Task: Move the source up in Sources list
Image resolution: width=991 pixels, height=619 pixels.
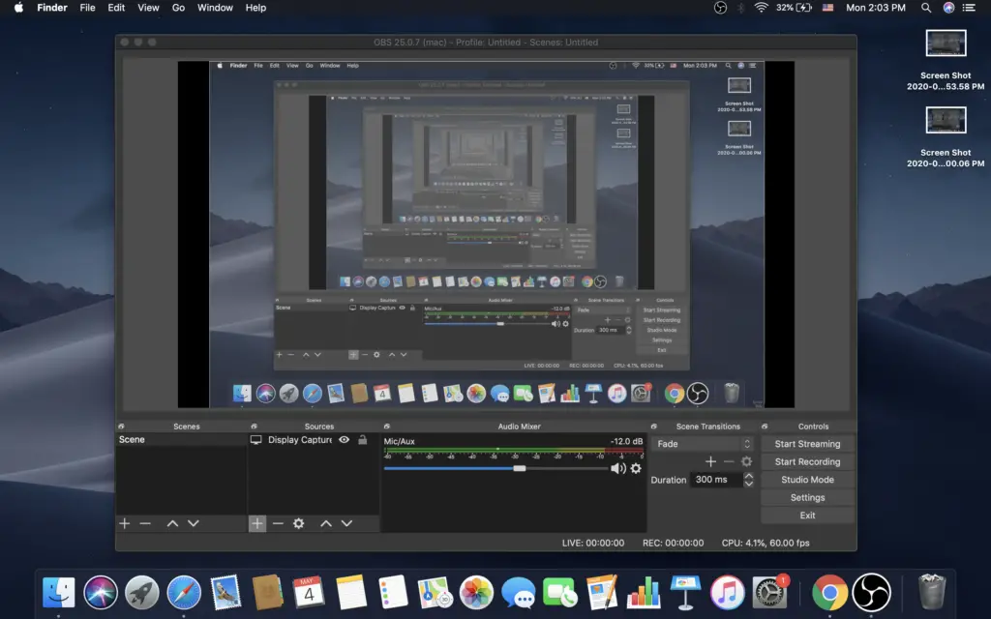Action: [x=326, y=523]
